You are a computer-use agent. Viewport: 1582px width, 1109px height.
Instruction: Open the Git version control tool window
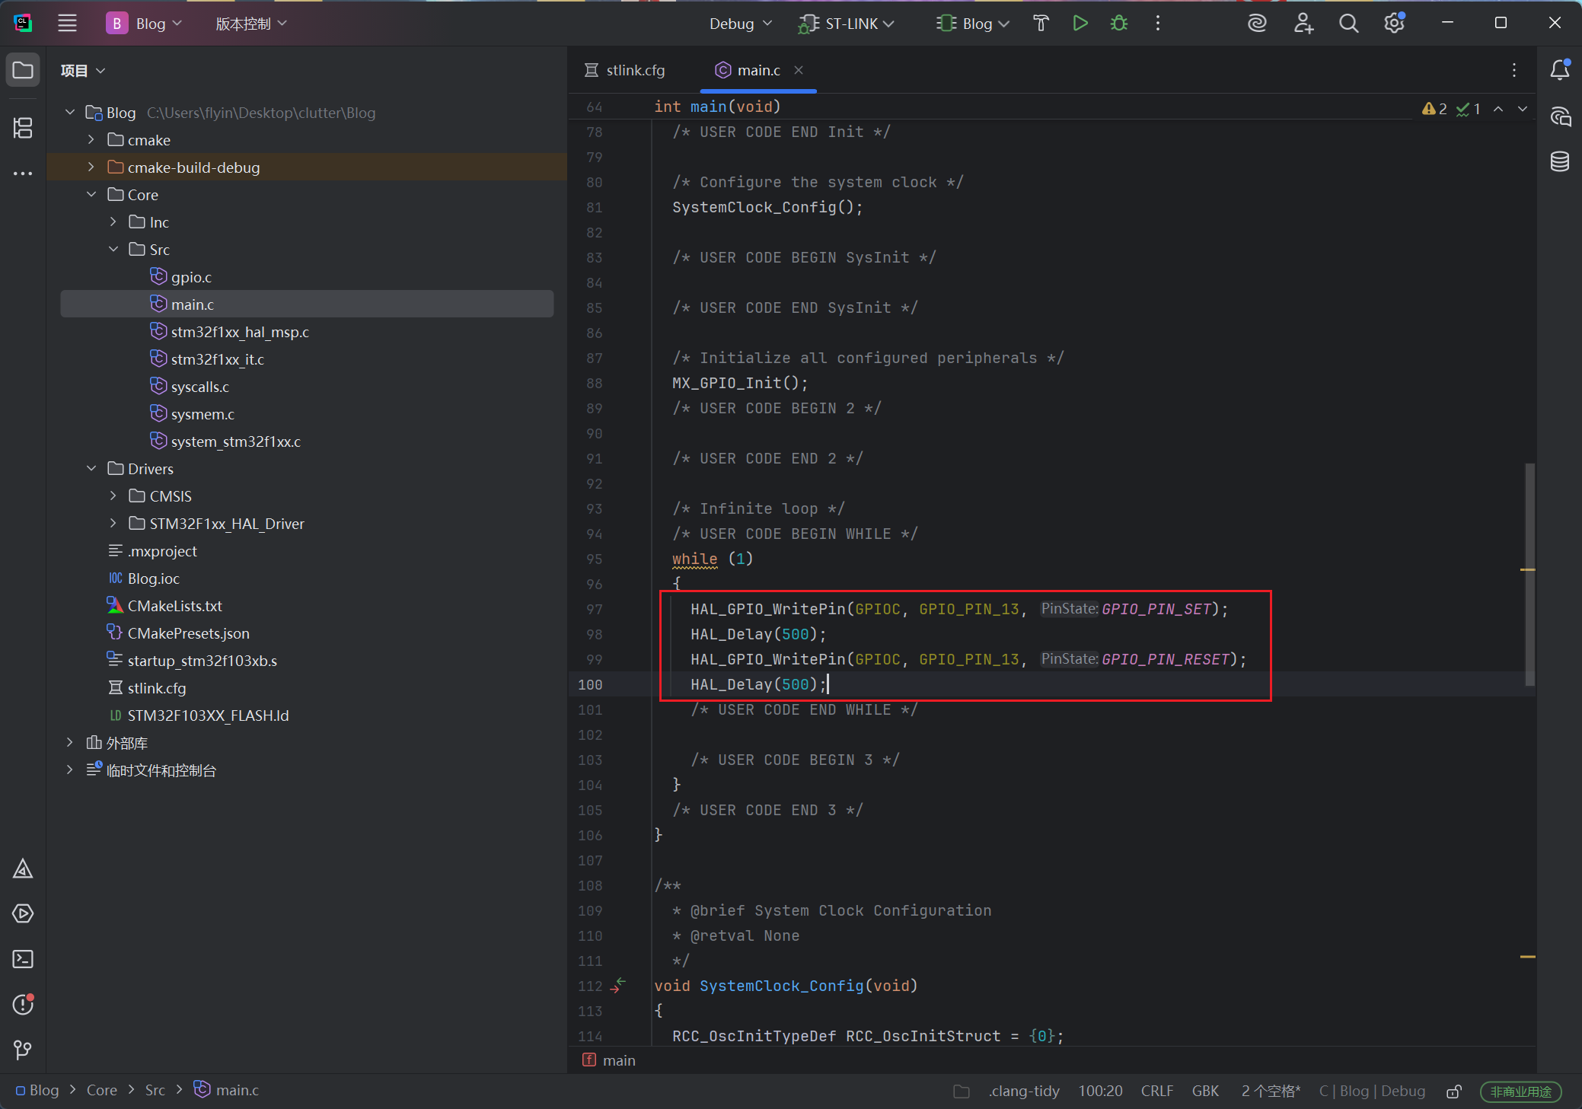tap(23, 1050)
